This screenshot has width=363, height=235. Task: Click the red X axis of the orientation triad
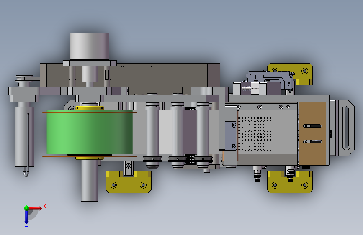click(35, 208)
